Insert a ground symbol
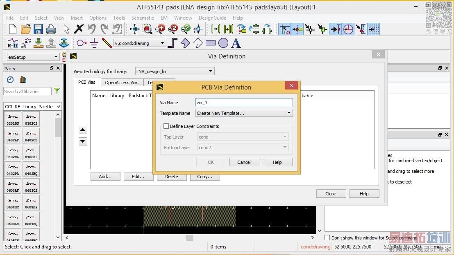This screenshot has height=255, width=454. (94, 43)
